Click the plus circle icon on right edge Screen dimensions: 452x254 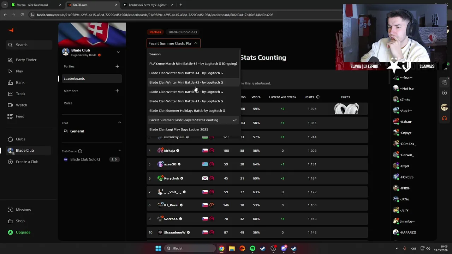(445, 93)
